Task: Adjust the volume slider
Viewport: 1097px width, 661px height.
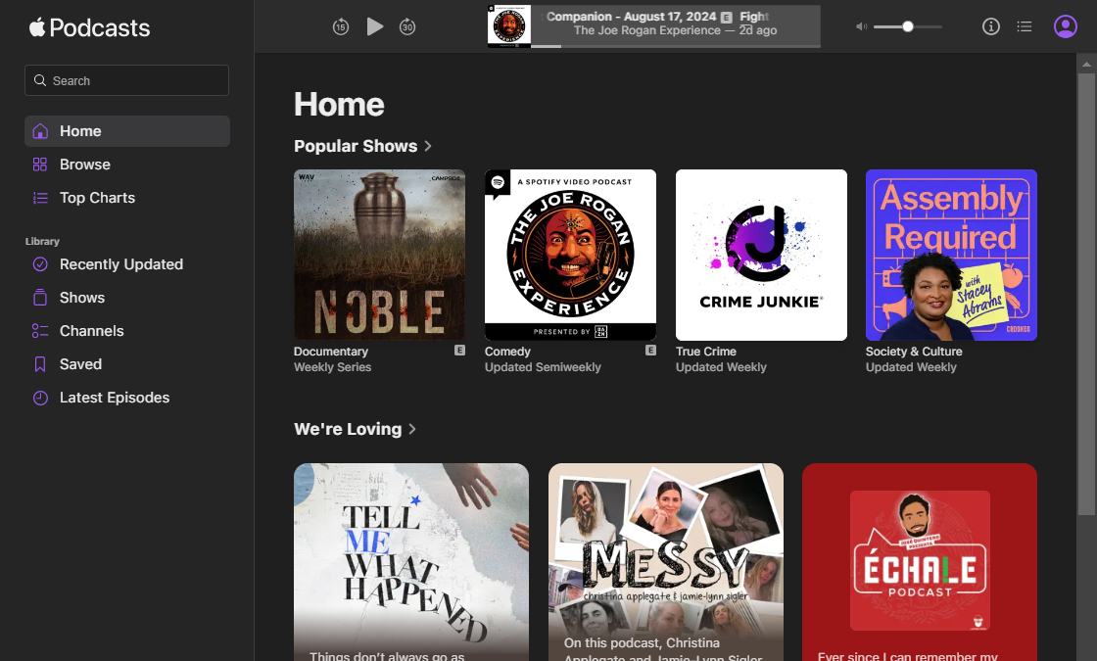Action: (908, 26)
